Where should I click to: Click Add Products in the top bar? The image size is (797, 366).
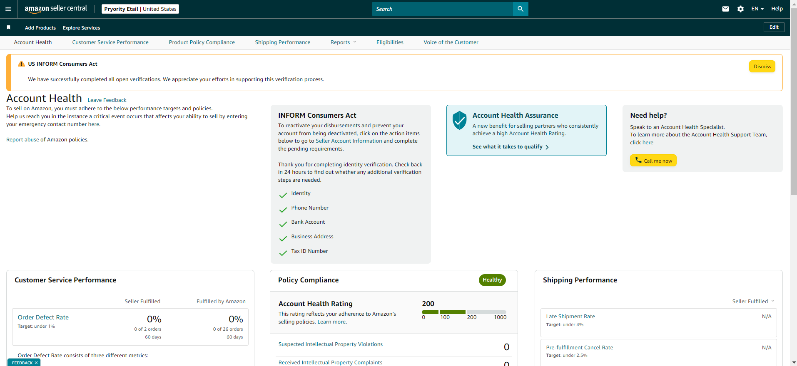[x=40, y=28]
